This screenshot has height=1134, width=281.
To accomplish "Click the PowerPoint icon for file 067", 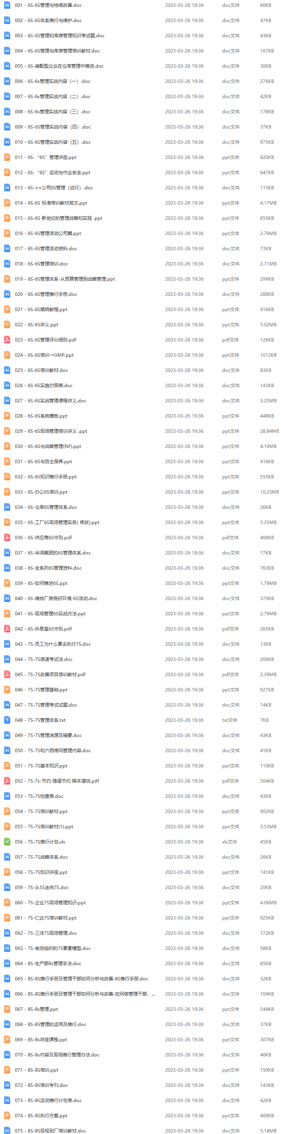I will tap(7, 1009).
